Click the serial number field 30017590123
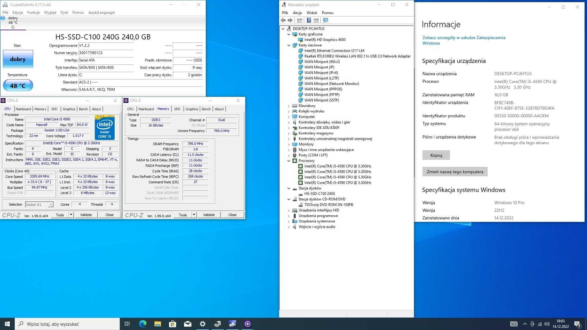Screen dimensions: 587x330 [106, 53]
